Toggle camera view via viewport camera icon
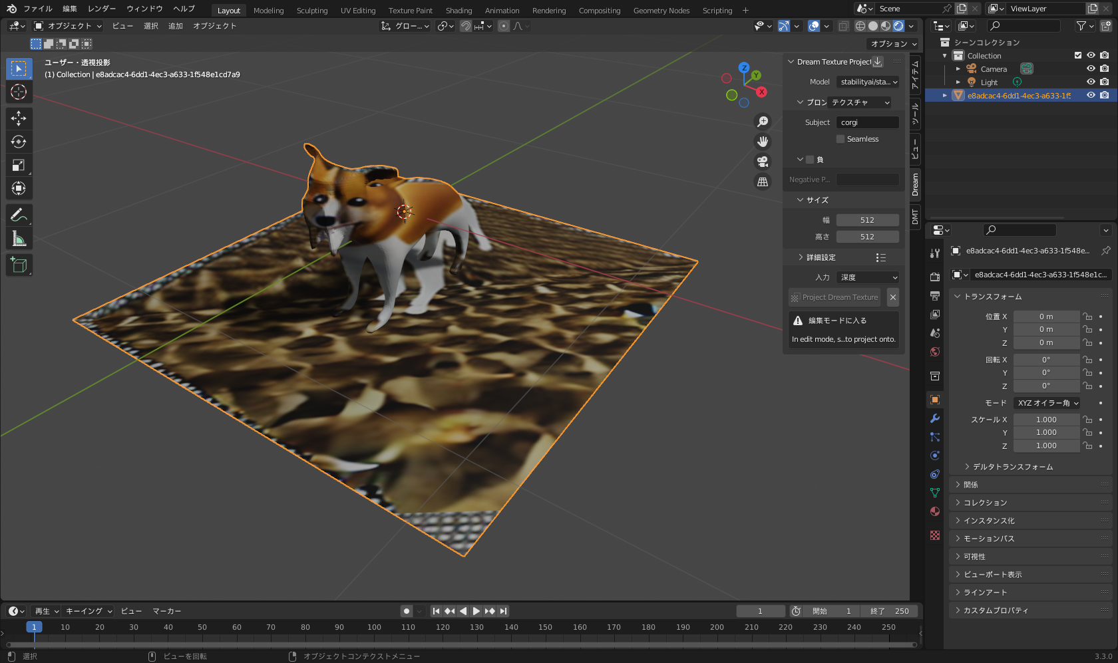Image resolution: width=1118 pixels, height=663 pixels. pos(763,161)
